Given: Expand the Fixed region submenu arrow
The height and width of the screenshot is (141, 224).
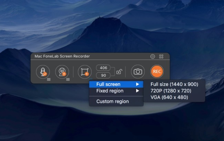Looking at the screenshot, I should pyautogui.click(x=138, y=91).
